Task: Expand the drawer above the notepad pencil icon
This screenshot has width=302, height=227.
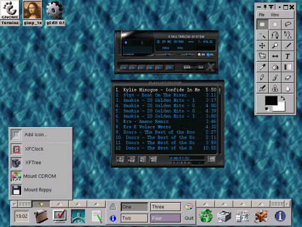Action: click(97, 204)
